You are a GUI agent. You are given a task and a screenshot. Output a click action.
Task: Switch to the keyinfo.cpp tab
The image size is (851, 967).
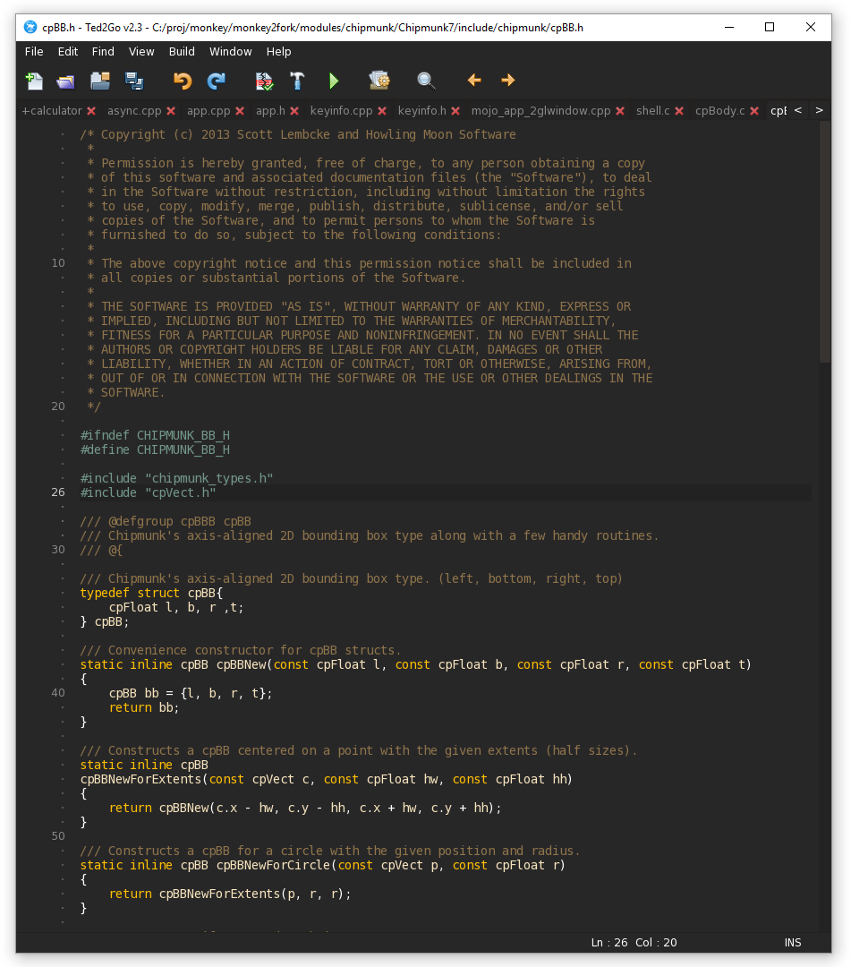click(x=341, y=111)
